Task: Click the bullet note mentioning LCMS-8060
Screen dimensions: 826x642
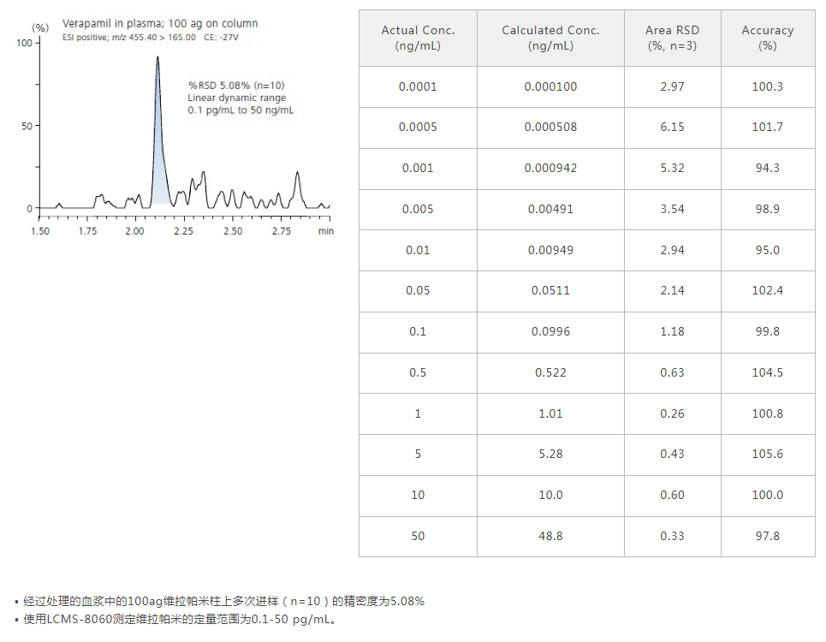Action: coord(180,620)
